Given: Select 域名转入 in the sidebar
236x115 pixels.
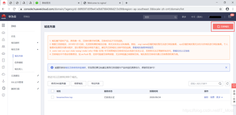Looking at the screenshot, I should 19,69.
